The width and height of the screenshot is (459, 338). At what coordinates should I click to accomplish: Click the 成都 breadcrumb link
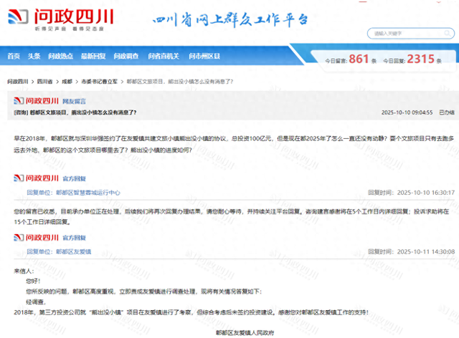(67, 82)
